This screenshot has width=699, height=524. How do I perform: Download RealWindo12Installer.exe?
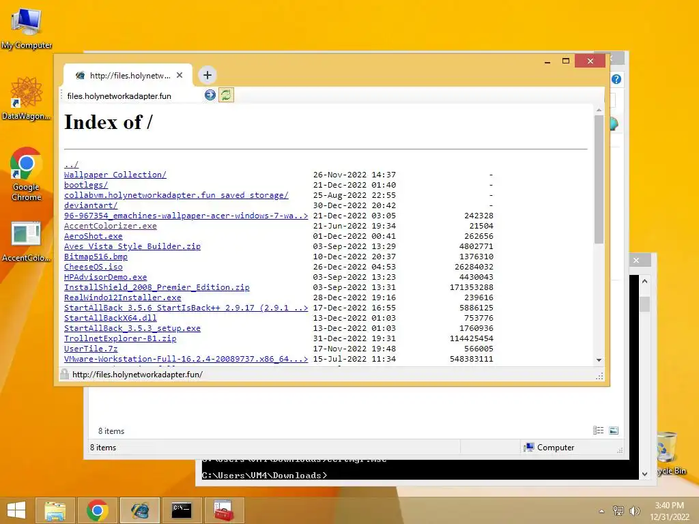pyautogui.click(x=122, y=297)
